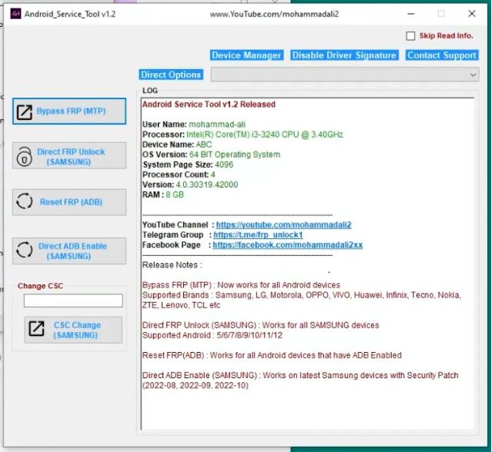Click the circular refresh icon on Reset FRP (ADB)
Viewport: 491px width, 452px height.
coord(24,201)
